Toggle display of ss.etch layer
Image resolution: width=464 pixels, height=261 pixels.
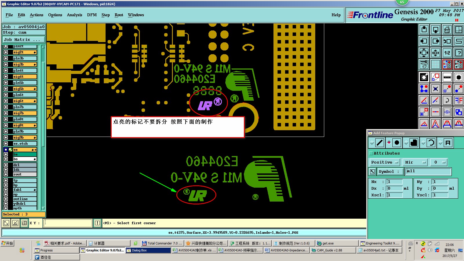[6, 144]
